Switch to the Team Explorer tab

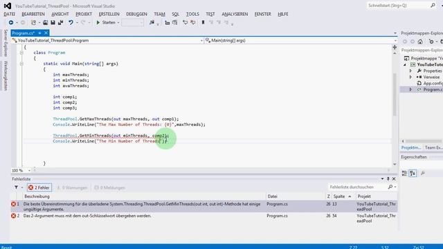click(x=433, y=147)
